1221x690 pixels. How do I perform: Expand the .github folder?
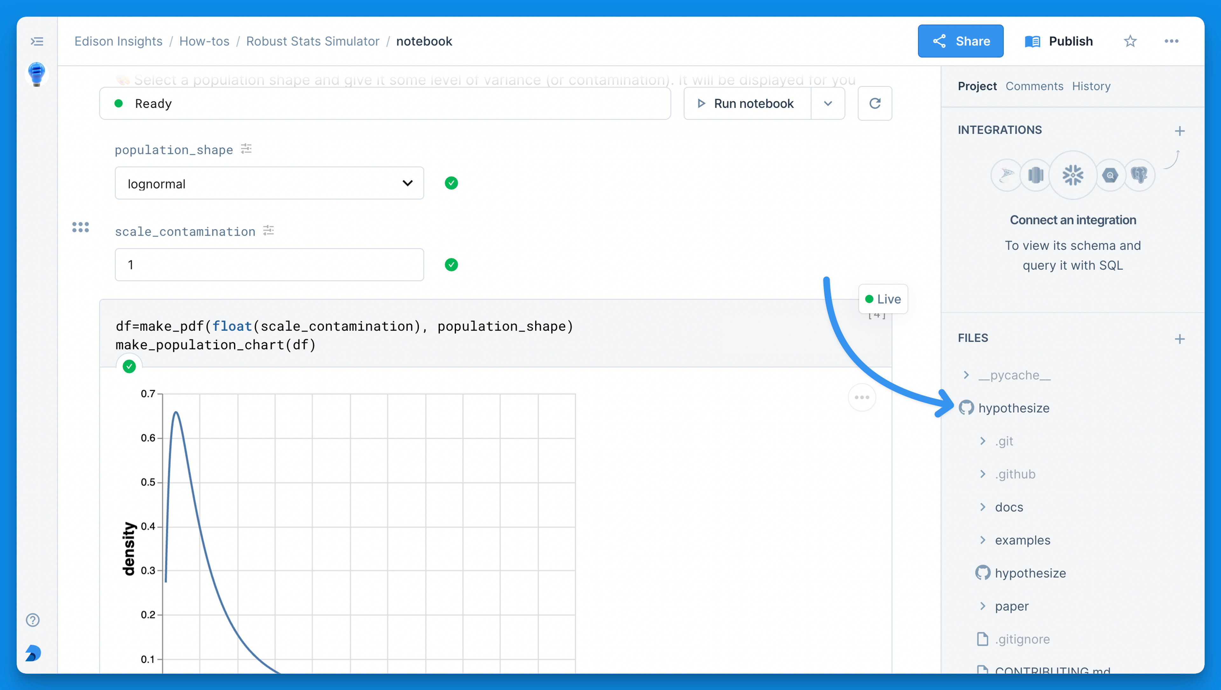[983, 474]
